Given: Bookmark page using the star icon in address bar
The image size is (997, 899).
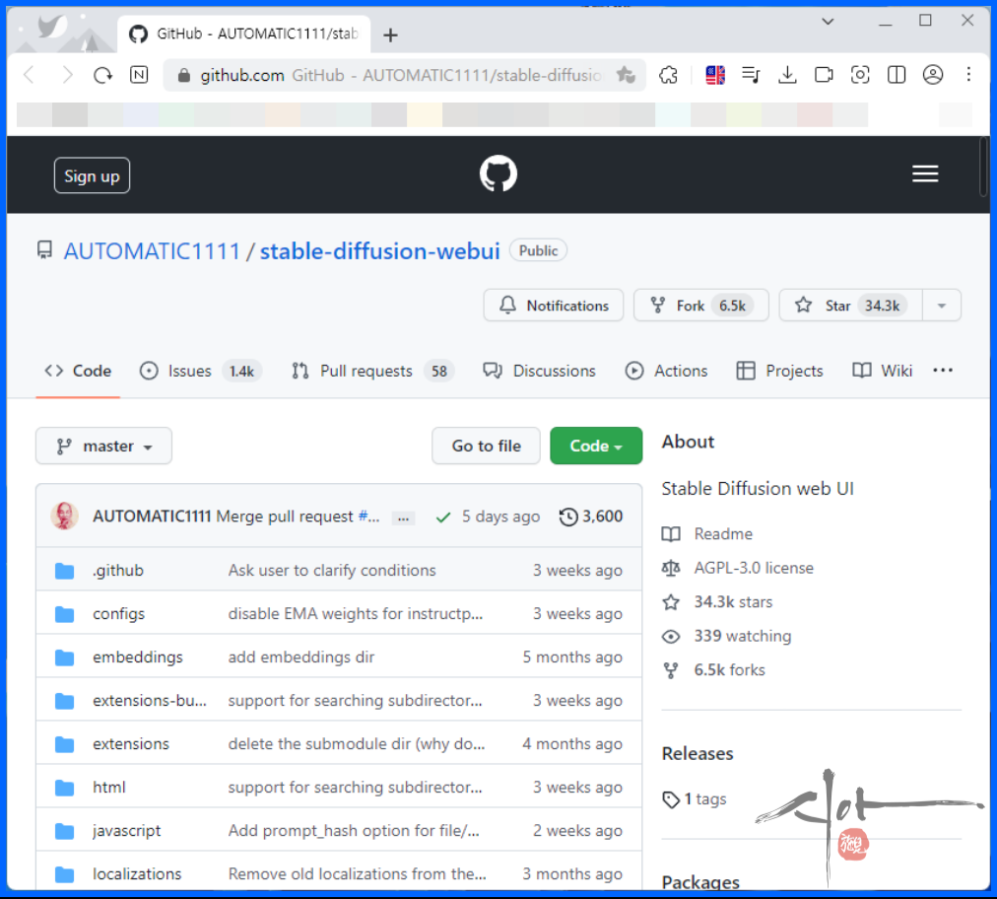Looking at the screenshot, I should pyautogui.click(x=626, y=75).
